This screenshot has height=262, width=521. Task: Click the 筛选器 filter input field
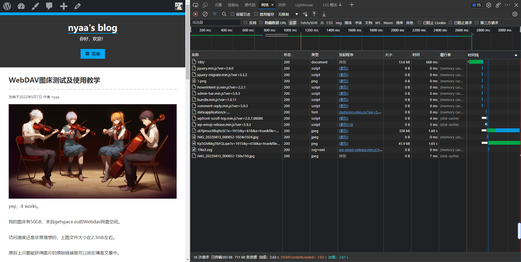(x=215, y=22)
